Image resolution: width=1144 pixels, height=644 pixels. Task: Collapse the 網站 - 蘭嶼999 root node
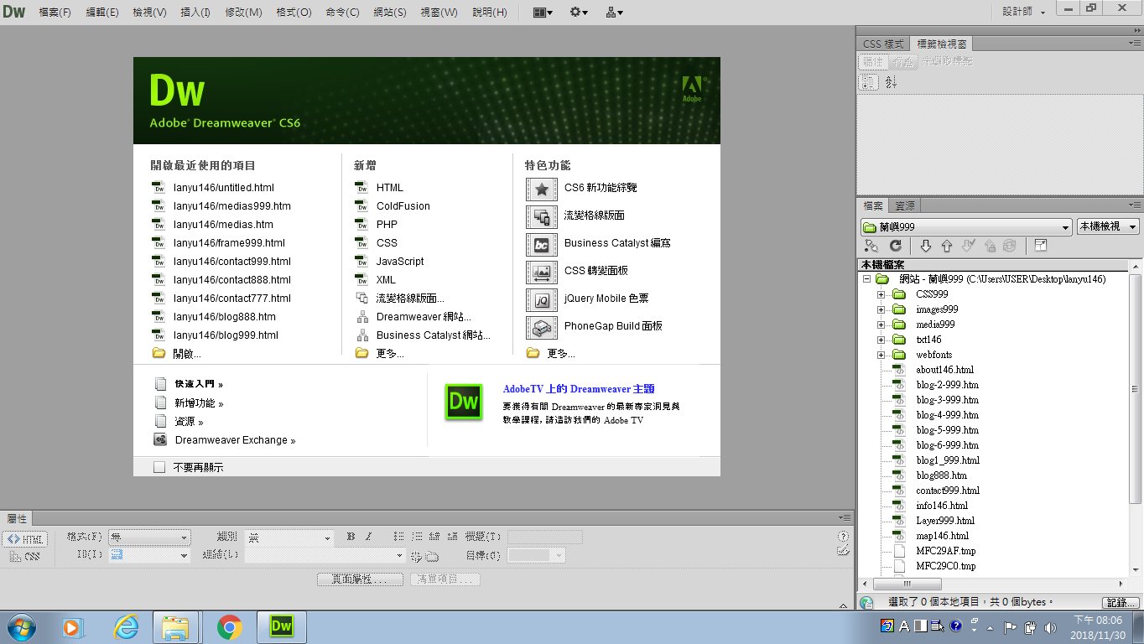pyautogui.click(x=866, y=279)
